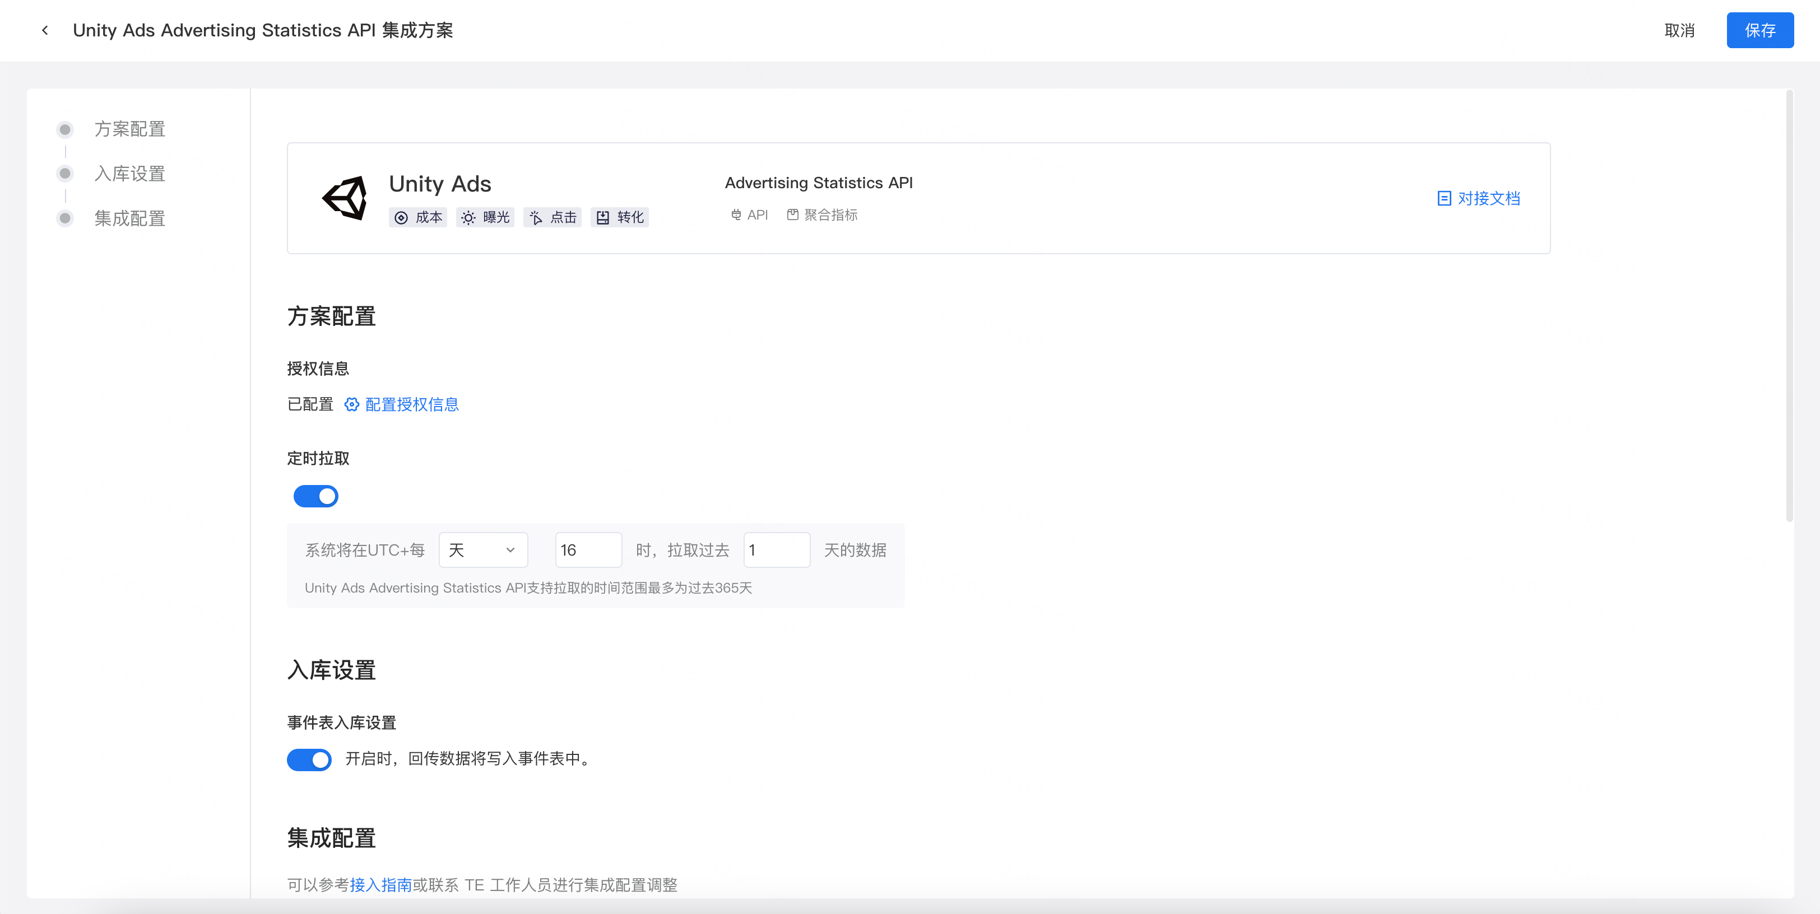Select 集成配置 in the sidebar
Image resolution: width=1820 pixels, height=914 pixels.
click(129, 218)
